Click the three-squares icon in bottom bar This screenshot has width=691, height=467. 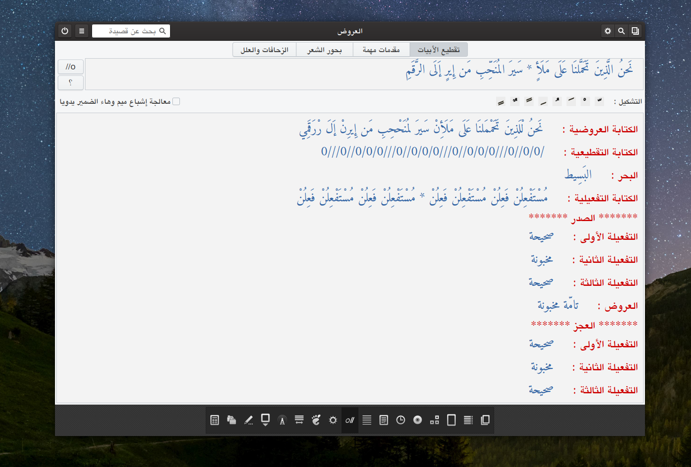(435, 420)
